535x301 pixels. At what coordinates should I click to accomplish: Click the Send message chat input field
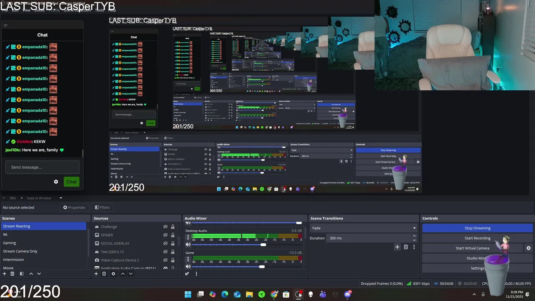tap(42, 167)
